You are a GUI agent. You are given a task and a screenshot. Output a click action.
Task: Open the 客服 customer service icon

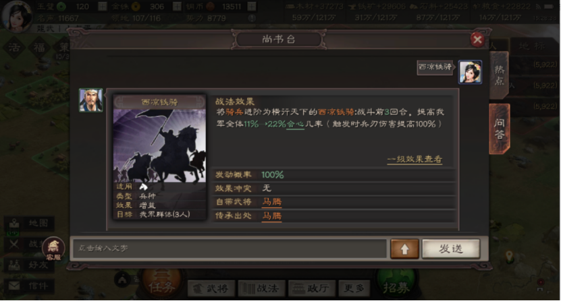(53, 248)
